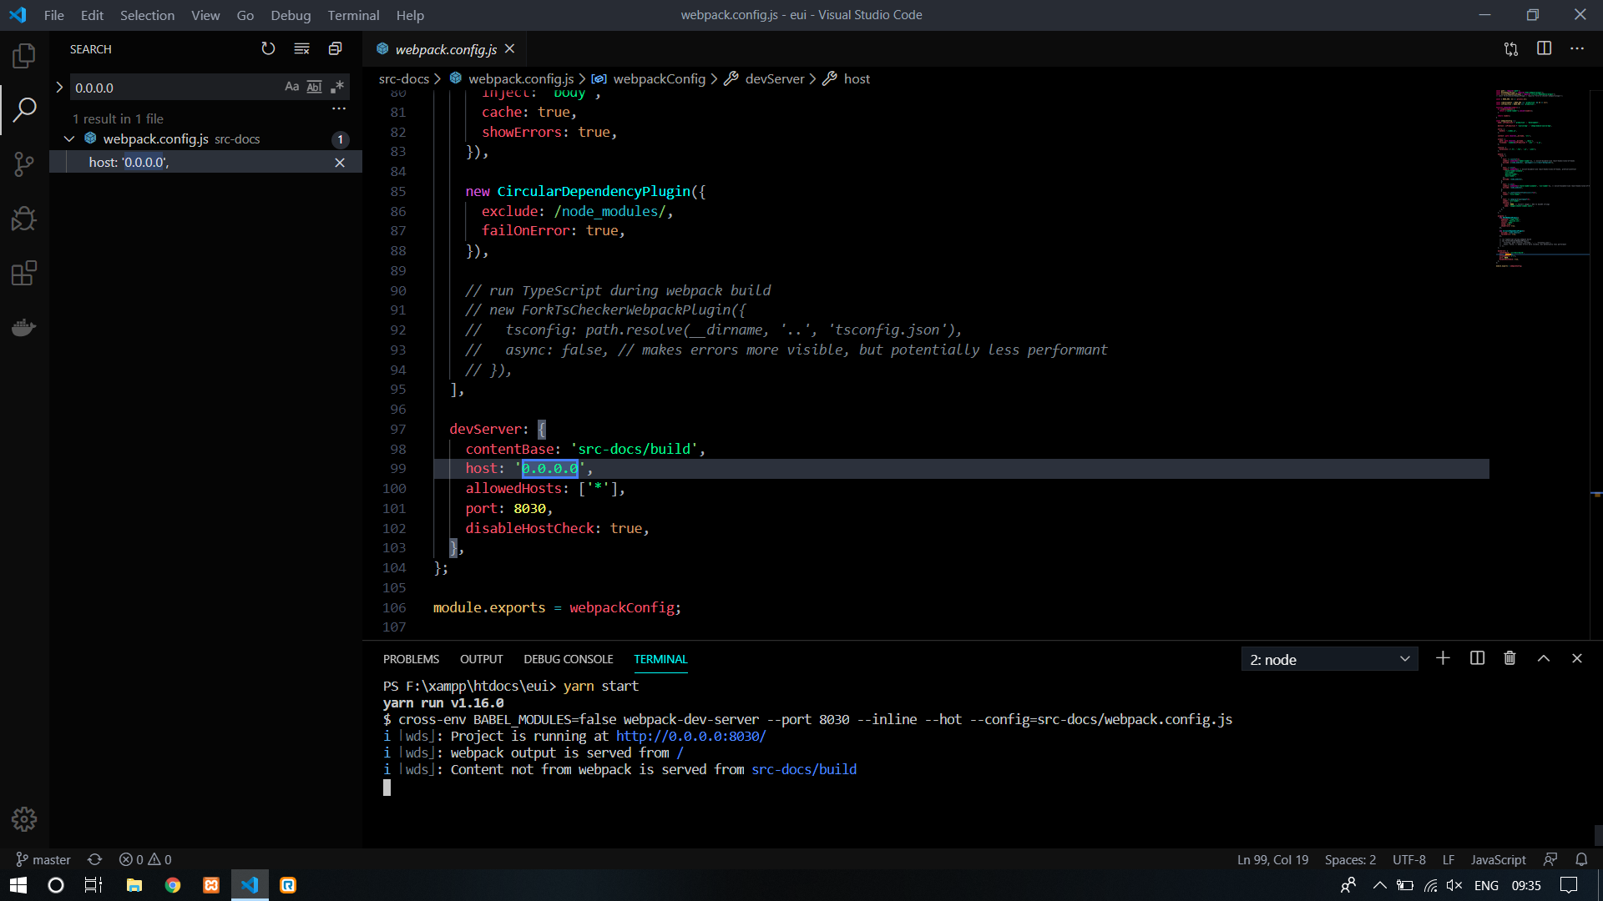Open the Extensions view

tap(24, 273)
